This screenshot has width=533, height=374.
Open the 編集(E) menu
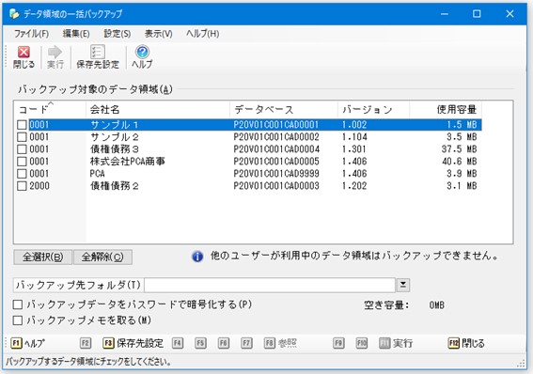pyautogui.click(x=76, y=34)
